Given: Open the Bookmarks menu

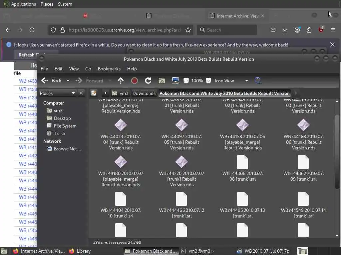Looking at the screenshot, I should click(x=109, y=69).
